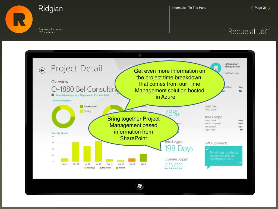Click the Task Days legend marker
This screenshot has width=278, height=209.
coord(85,168)
